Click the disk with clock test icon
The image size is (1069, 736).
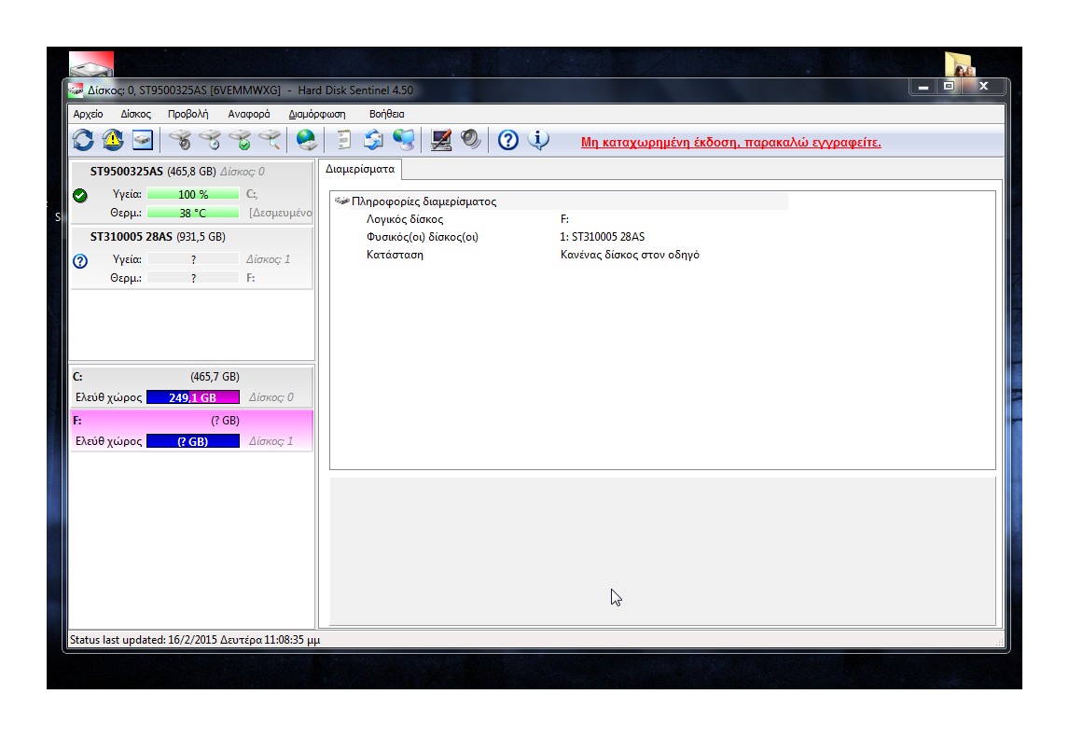[211, 140]
